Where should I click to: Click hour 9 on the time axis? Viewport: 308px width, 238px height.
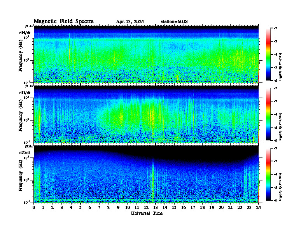click(118, 208)
